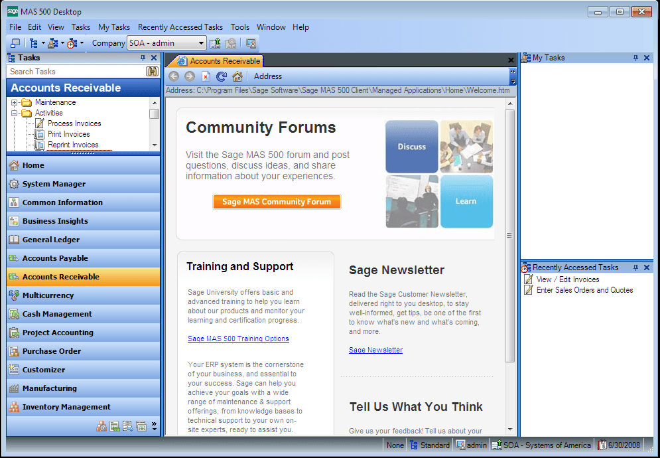Follow the Sage Newsletter link
This screenshot has width=660, height=458.
tap(375, 350)
